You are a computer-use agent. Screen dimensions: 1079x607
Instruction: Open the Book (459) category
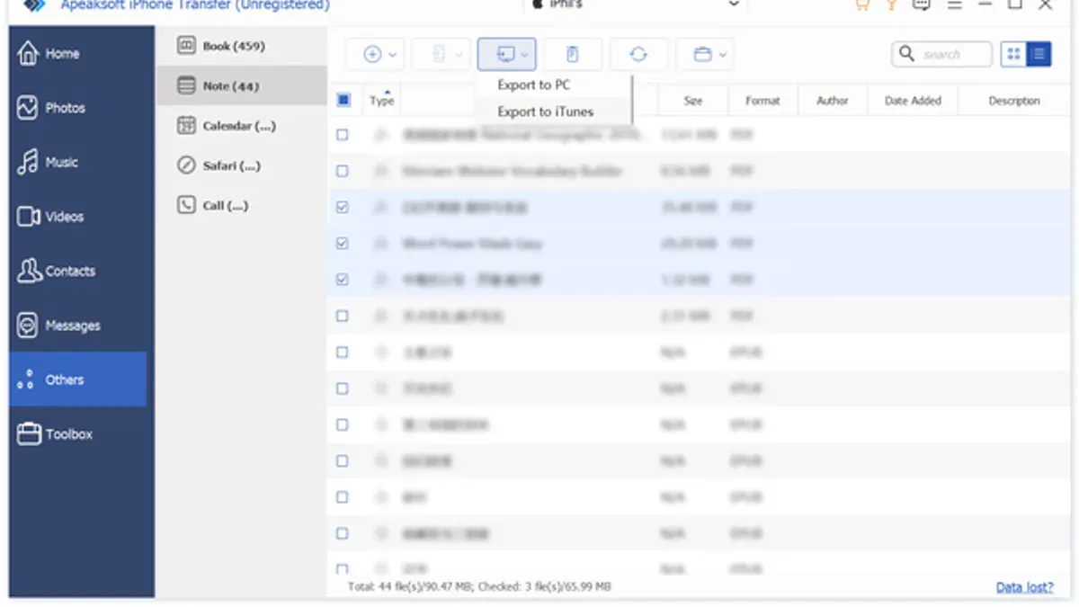point(241,46)
